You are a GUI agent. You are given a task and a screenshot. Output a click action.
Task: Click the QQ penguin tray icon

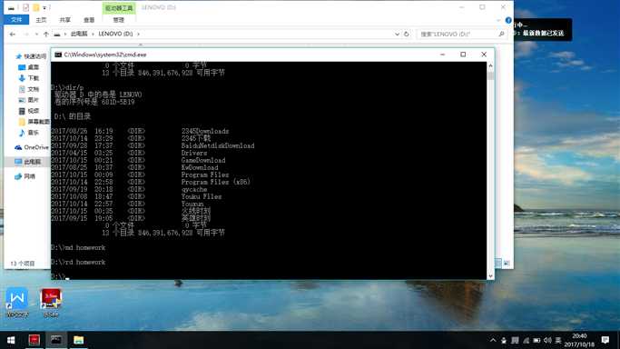(x=504, y=340)
